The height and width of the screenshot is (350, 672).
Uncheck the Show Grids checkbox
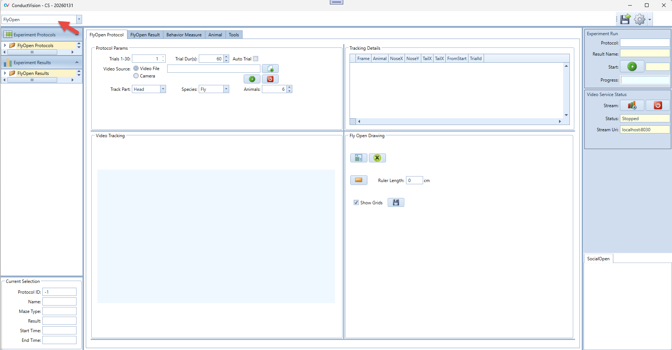(x=356, y=203)
